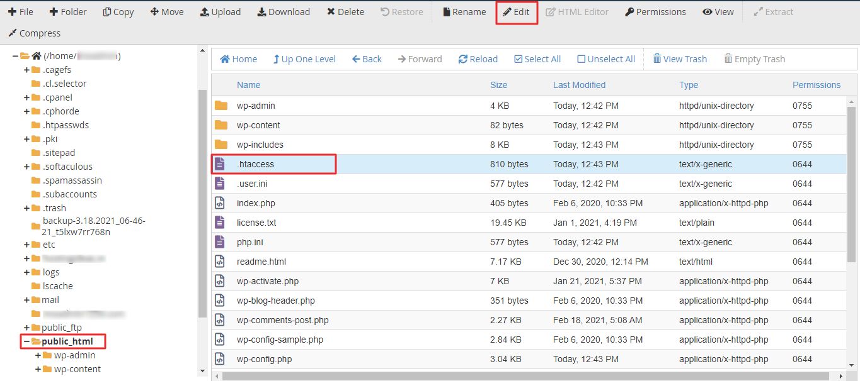
Task: Sort the list by the Size column
Action: [x=498, y=85]
